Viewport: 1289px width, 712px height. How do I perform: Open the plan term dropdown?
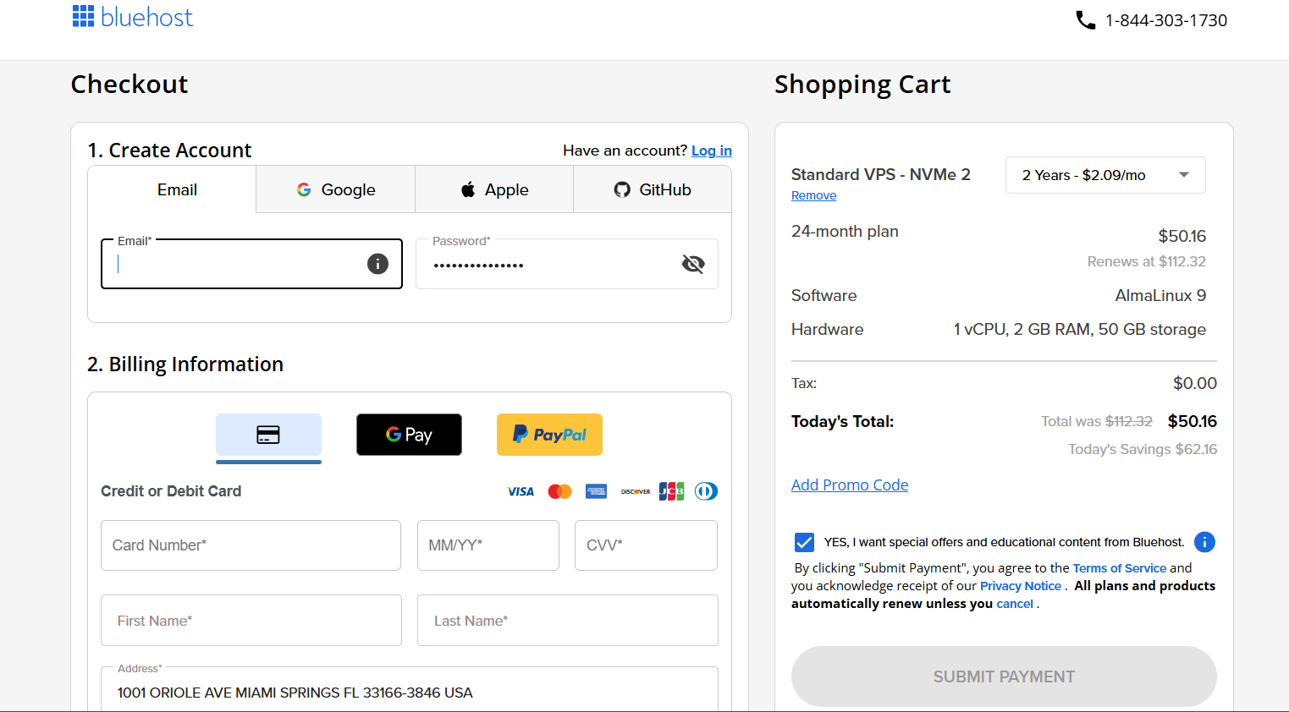[1105, 175]
